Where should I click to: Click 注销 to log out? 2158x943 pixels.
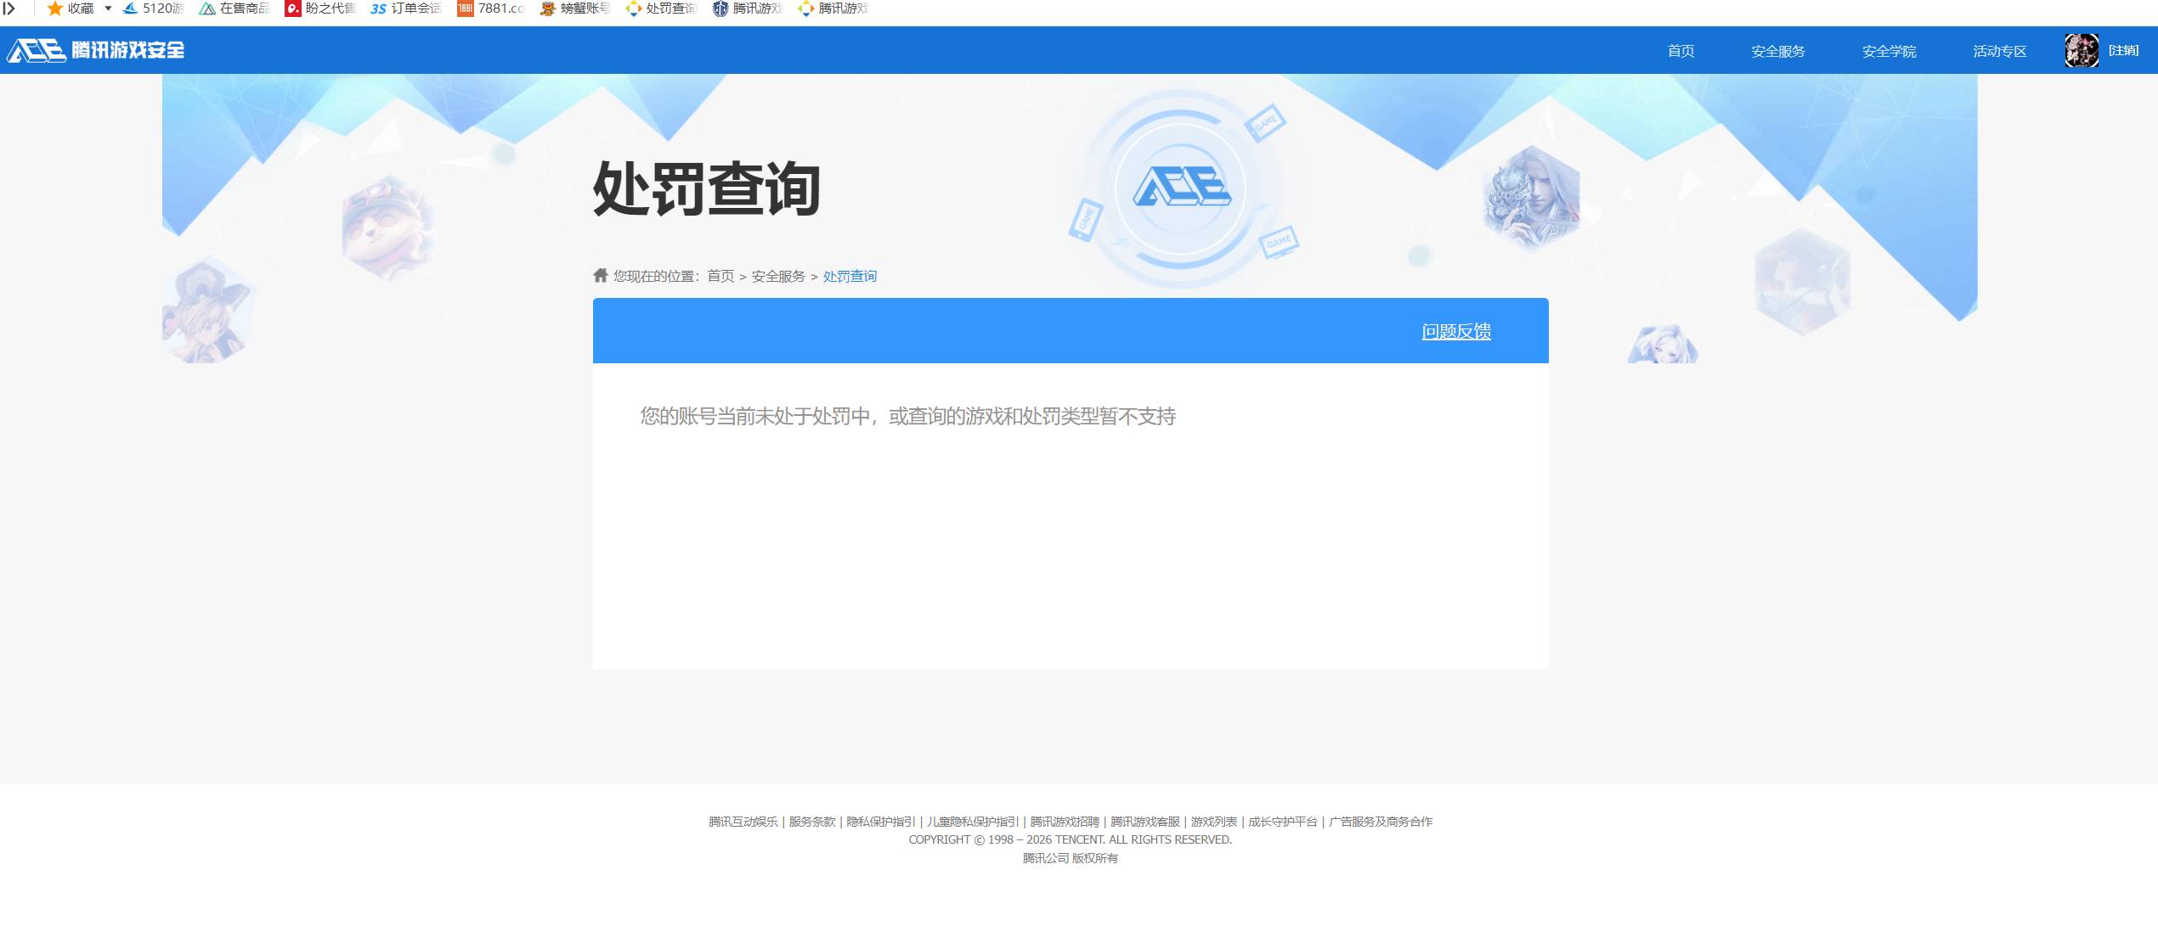(2124, 50)
